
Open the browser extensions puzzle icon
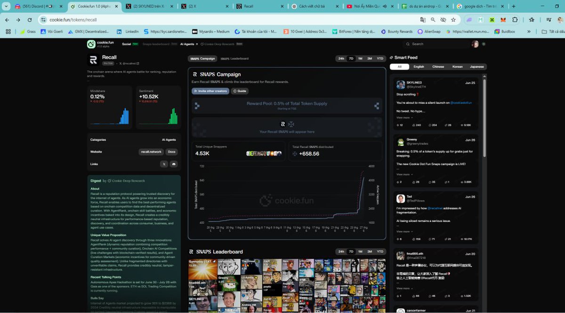515,20
